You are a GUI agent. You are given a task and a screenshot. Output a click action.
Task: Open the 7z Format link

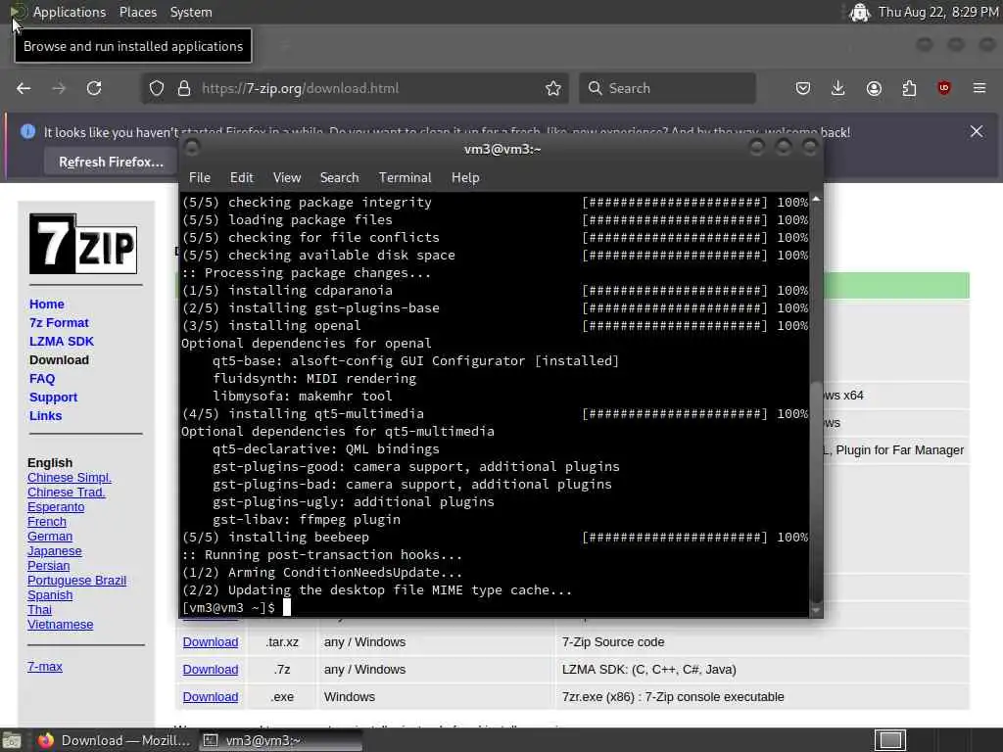point(59,323)
